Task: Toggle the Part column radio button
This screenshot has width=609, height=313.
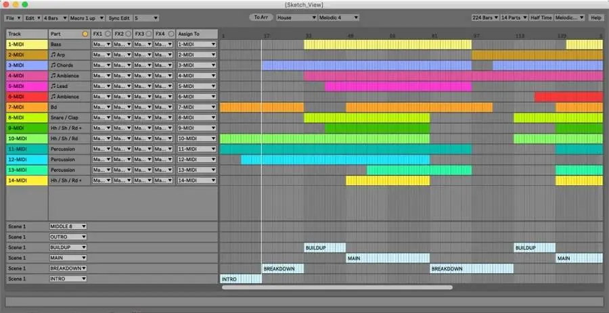Action: coord(85,34)
